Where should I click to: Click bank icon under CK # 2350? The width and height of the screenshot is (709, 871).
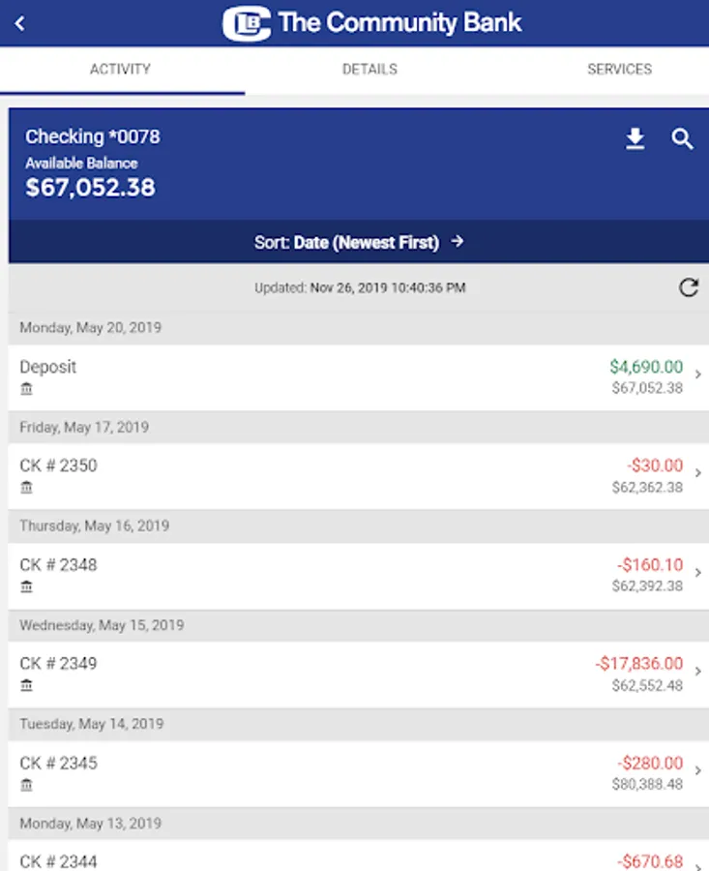click(27, 488)
